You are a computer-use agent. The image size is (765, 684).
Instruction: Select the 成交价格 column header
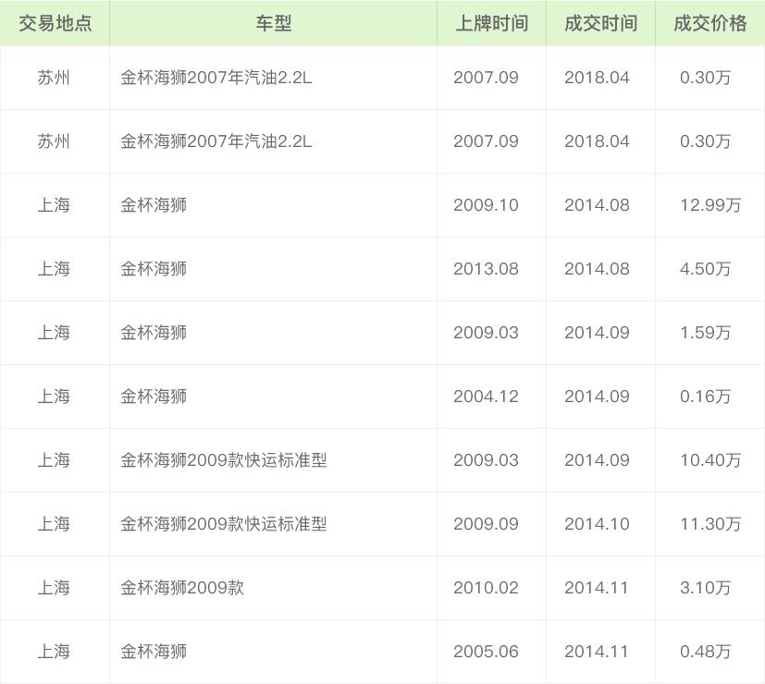click(709, 23)
